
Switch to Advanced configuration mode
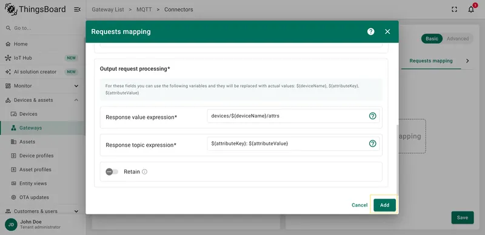pos(458,39)
